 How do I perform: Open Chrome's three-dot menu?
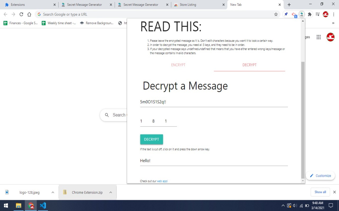point(334,14)
